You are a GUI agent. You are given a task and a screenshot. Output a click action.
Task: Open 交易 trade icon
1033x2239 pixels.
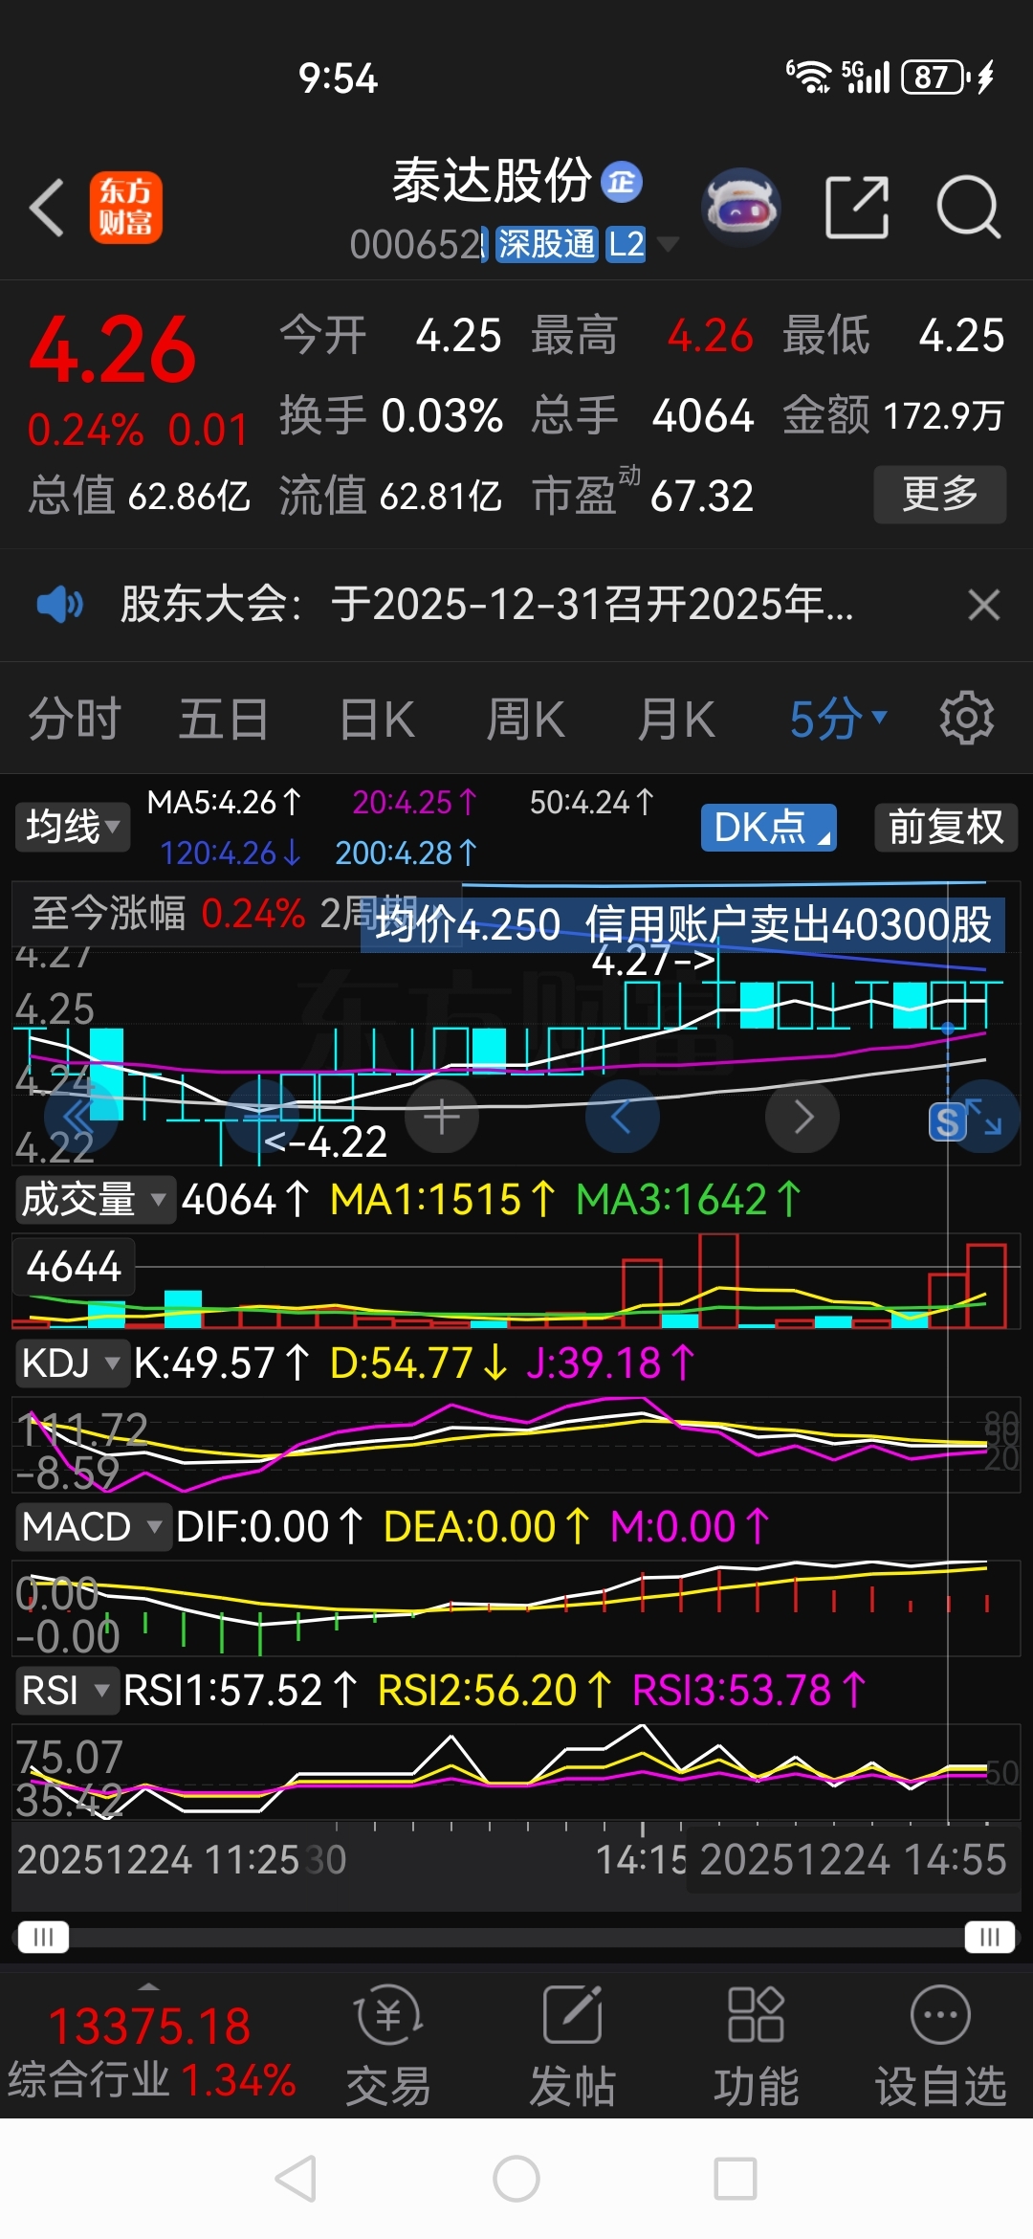point(387,2047)
